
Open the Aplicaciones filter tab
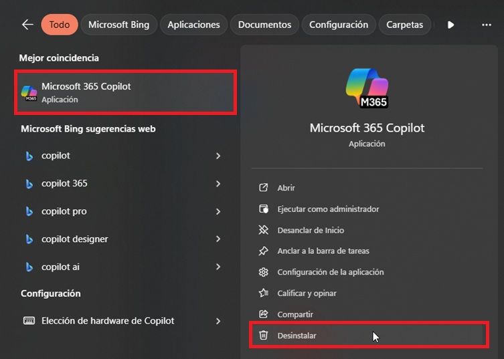193,25
